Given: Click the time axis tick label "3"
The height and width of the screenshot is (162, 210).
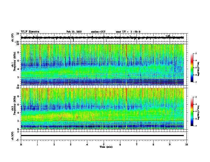Looking at the screenshot, I should point(71,145).
